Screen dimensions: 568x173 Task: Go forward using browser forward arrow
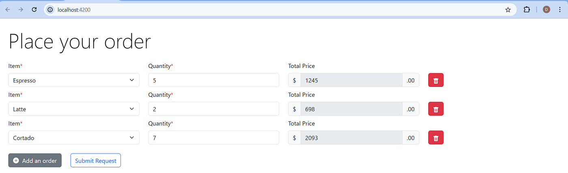tap(21, 9)
